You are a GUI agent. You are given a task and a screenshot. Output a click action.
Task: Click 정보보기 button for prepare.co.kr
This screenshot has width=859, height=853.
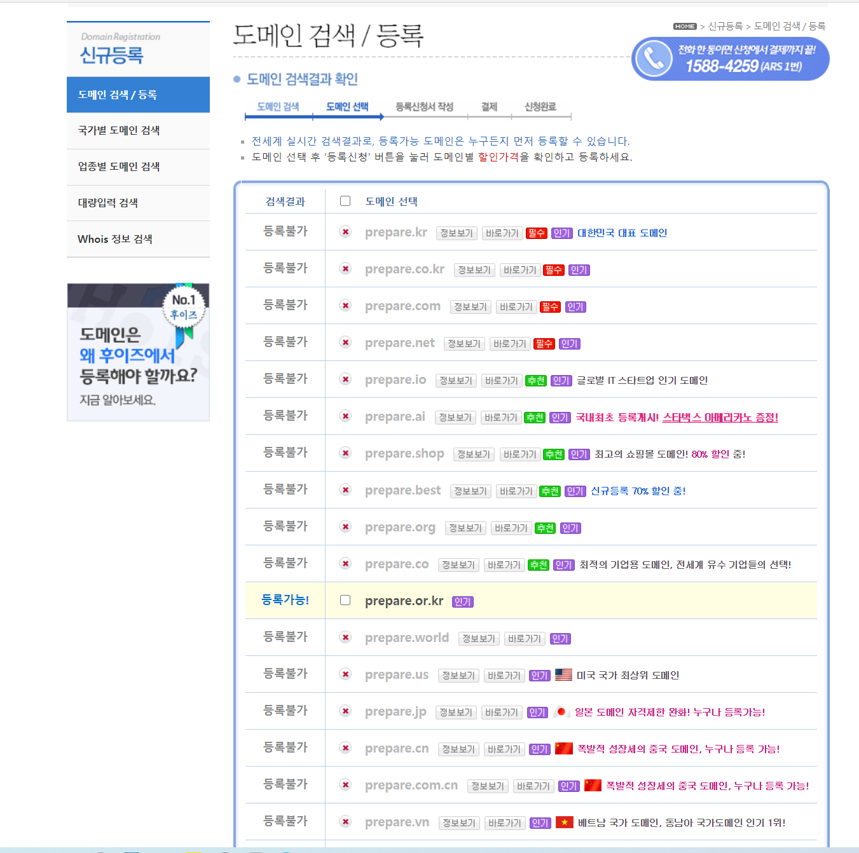click(x=474, y=270)
